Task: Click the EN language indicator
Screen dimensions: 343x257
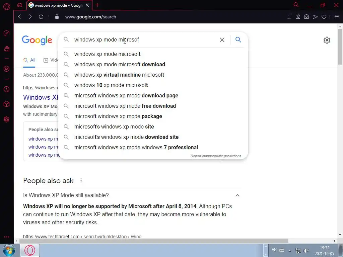Action: (x=274, y=250)
